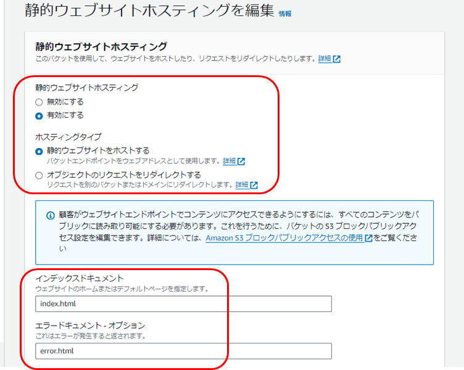Click the external-link icon in the panel header description

(x=337, y=59)
